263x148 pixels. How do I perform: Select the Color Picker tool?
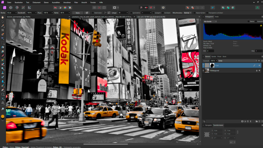[x=3, y=26]
